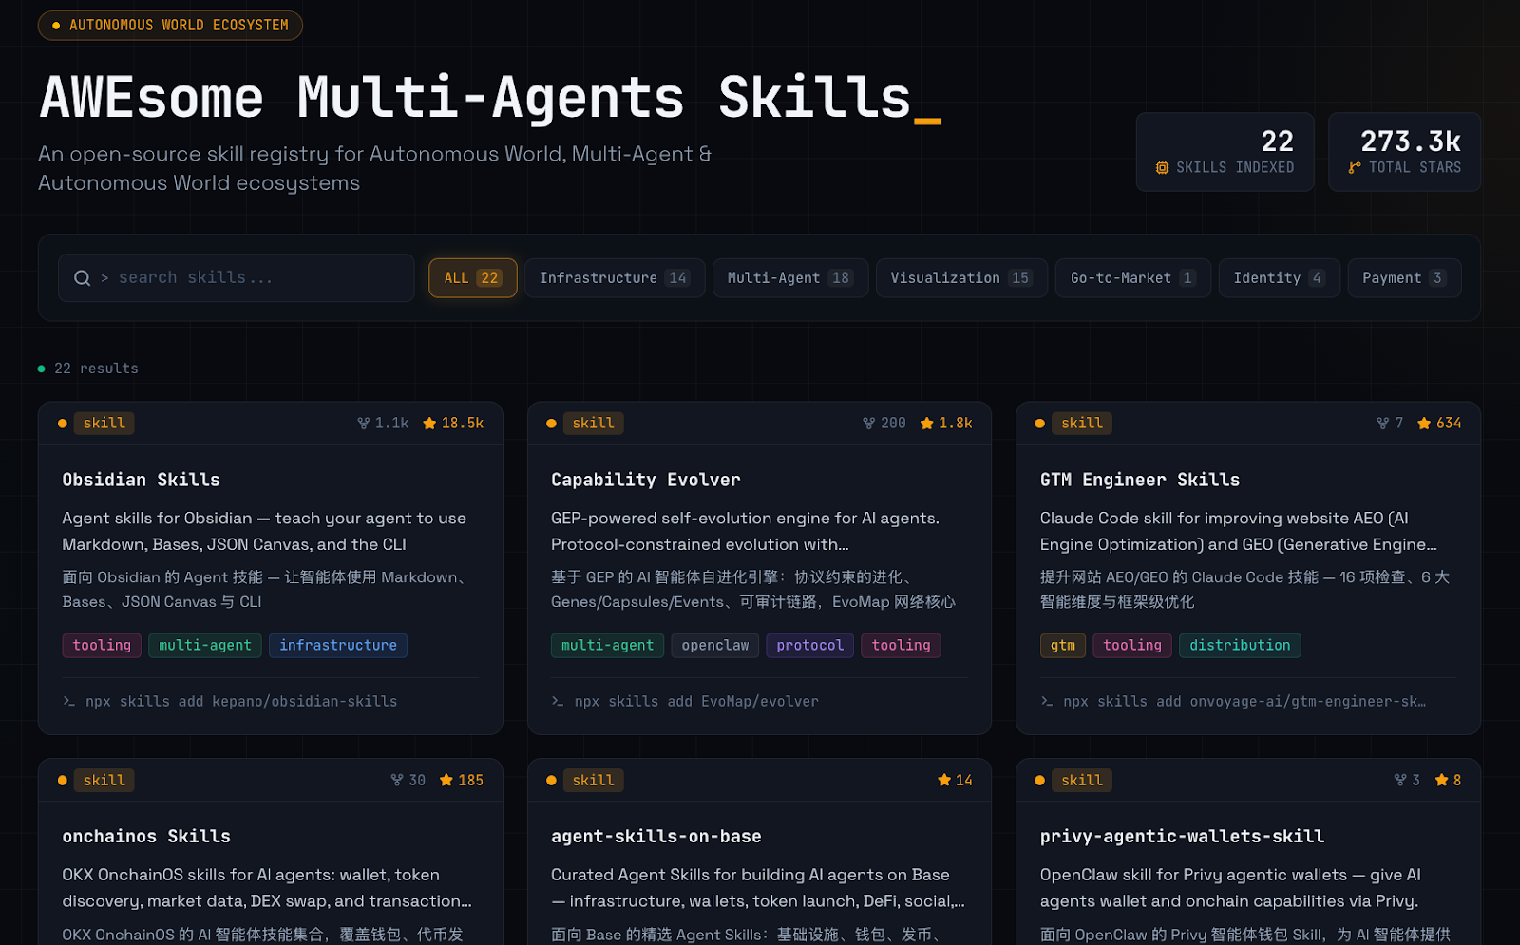This screenshot has height=945, width=1520.
Task: Click the tooling tag on Obsidian Skills
Action: coord(102,646)
